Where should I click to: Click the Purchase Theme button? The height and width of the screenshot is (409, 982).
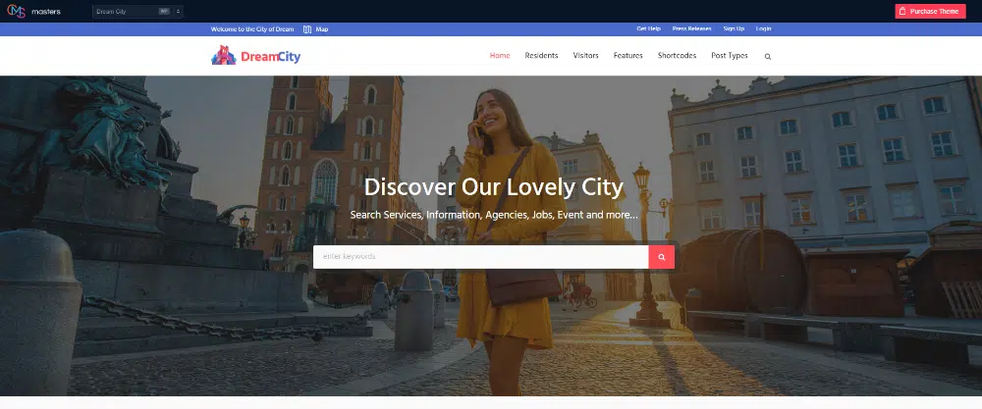point(930,12)
